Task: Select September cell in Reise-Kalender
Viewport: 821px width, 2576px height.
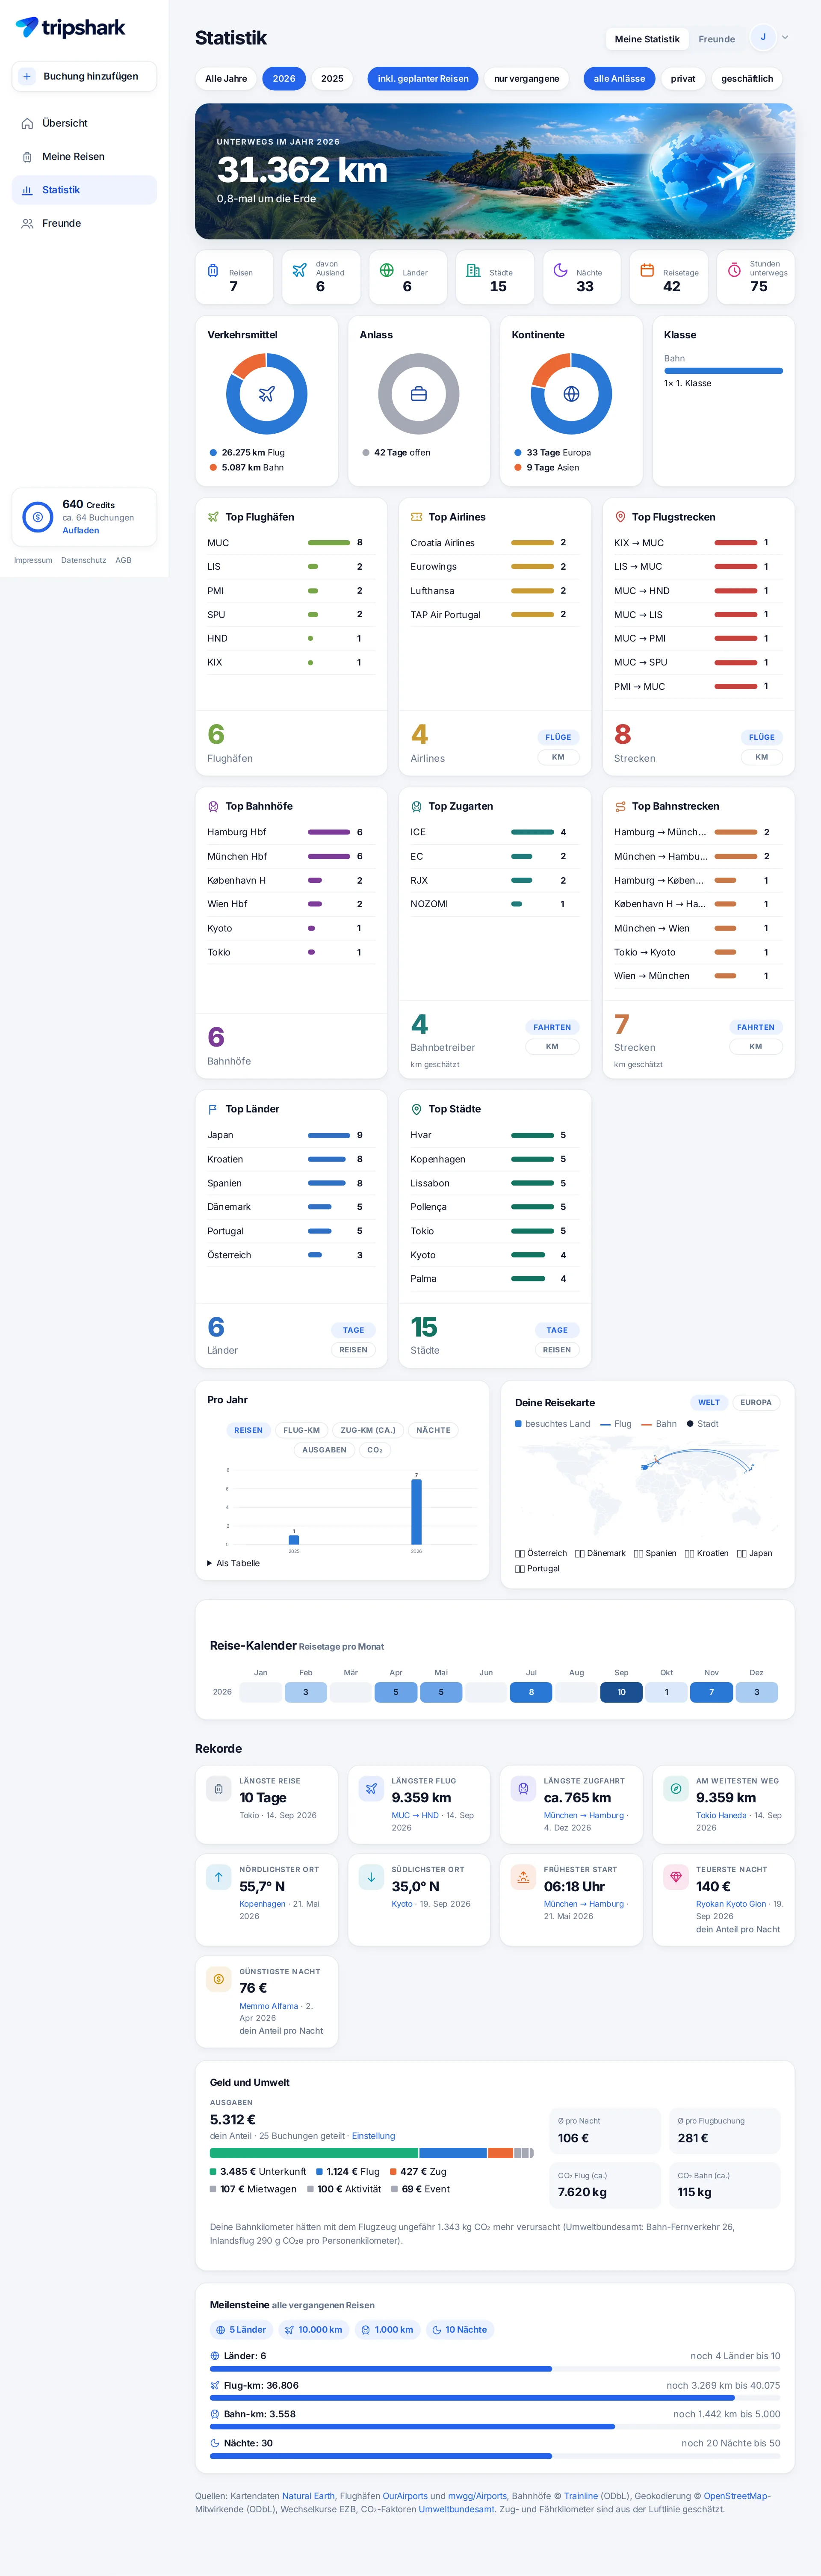Action: 621,1692
